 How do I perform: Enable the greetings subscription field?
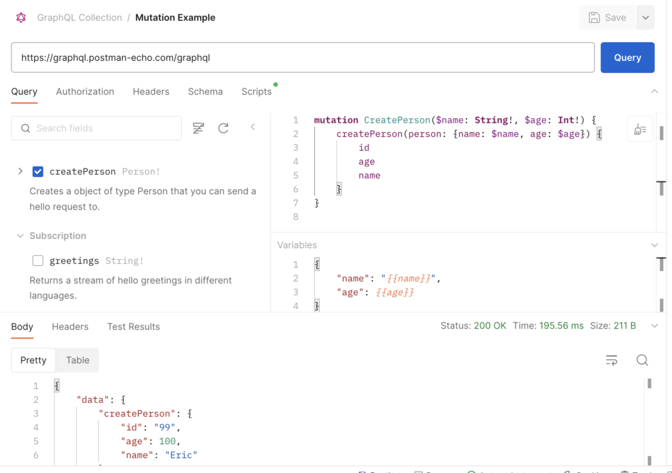pos(37,260)
